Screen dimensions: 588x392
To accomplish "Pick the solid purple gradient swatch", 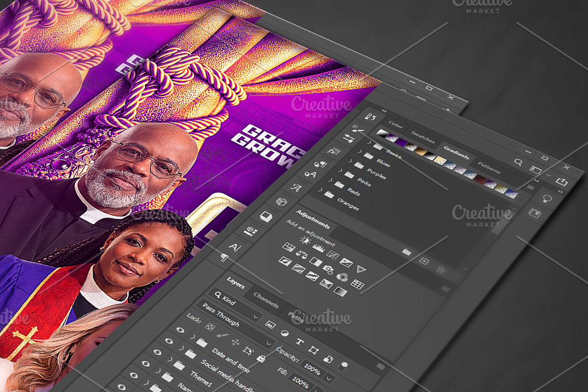I will pos(402,143).
